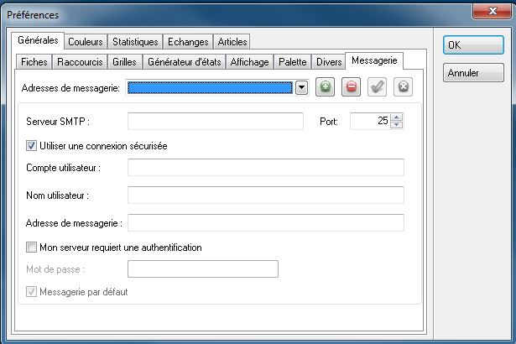Click the Serveur SMTP input field

215,122
